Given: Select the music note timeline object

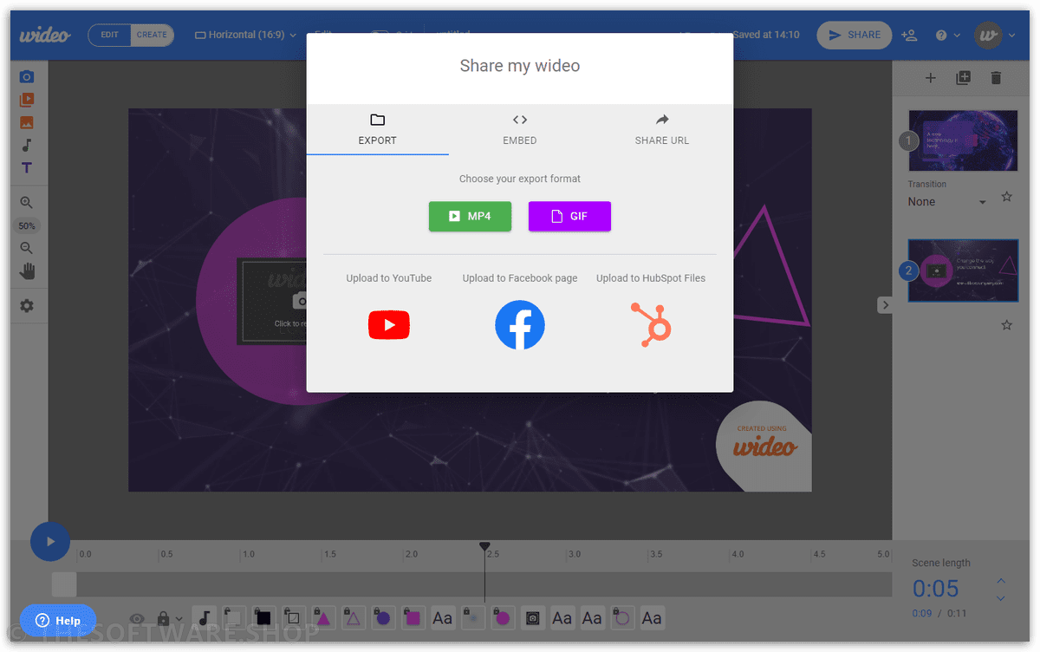Looking at the screenshot, I should point(205,618).
